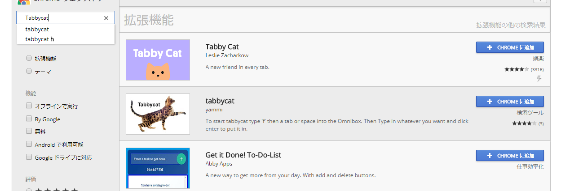Image resolution: width=561 pixels, height=191 pixels.
Task: Select the テーマ radio button
Action: (29, 71)
